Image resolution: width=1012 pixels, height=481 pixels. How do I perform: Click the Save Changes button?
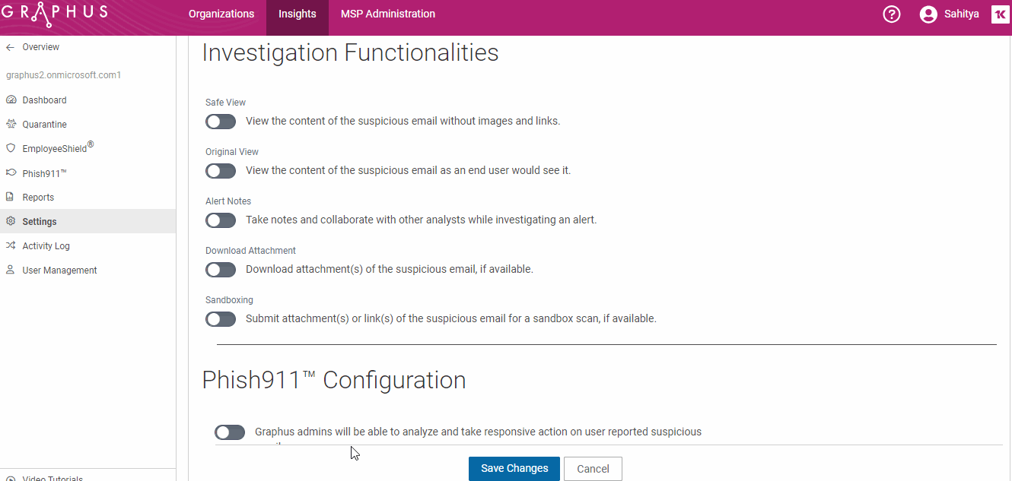pyautogui.click(x=514, y=469)
